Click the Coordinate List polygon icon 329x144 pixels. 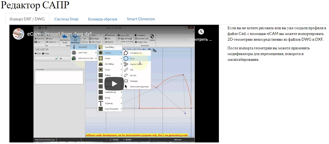[126, 53]
